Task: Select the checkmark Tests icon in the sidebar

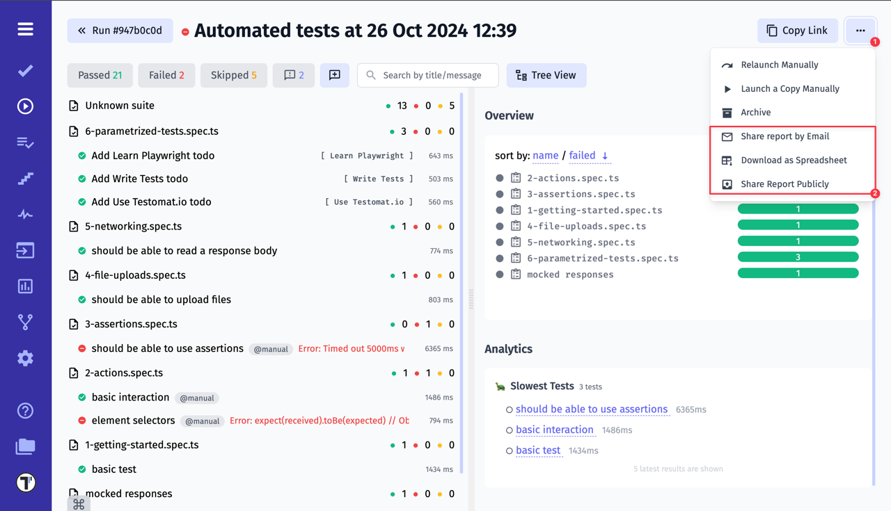Action: (x=25, y=70)
